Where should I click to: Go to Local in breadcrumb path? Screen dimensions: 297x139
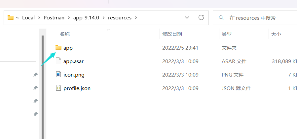pos(28,18)
